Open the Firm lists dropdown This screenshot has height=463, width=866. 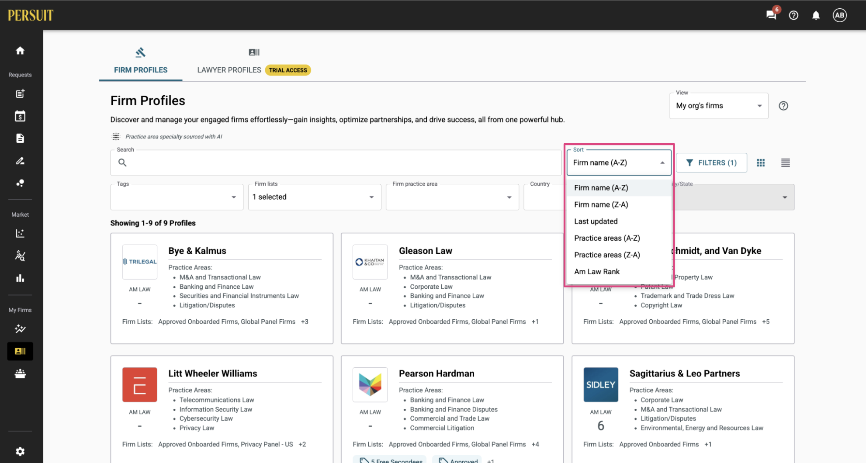click(315, 197)
